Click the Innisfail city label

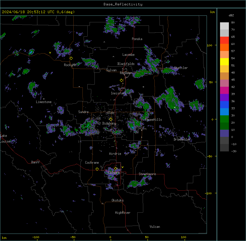[x=118, y=93]
